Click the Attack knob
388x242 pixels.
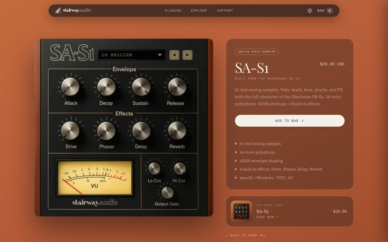[x=70, y=87]
